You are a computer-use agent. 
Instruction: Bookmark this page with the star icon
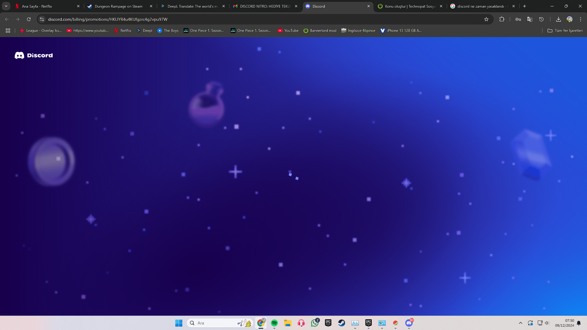click(486, 19)
